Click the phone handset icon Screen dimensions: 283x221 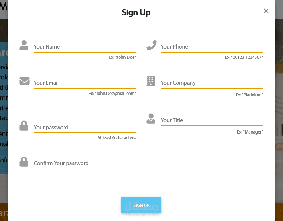151,45
